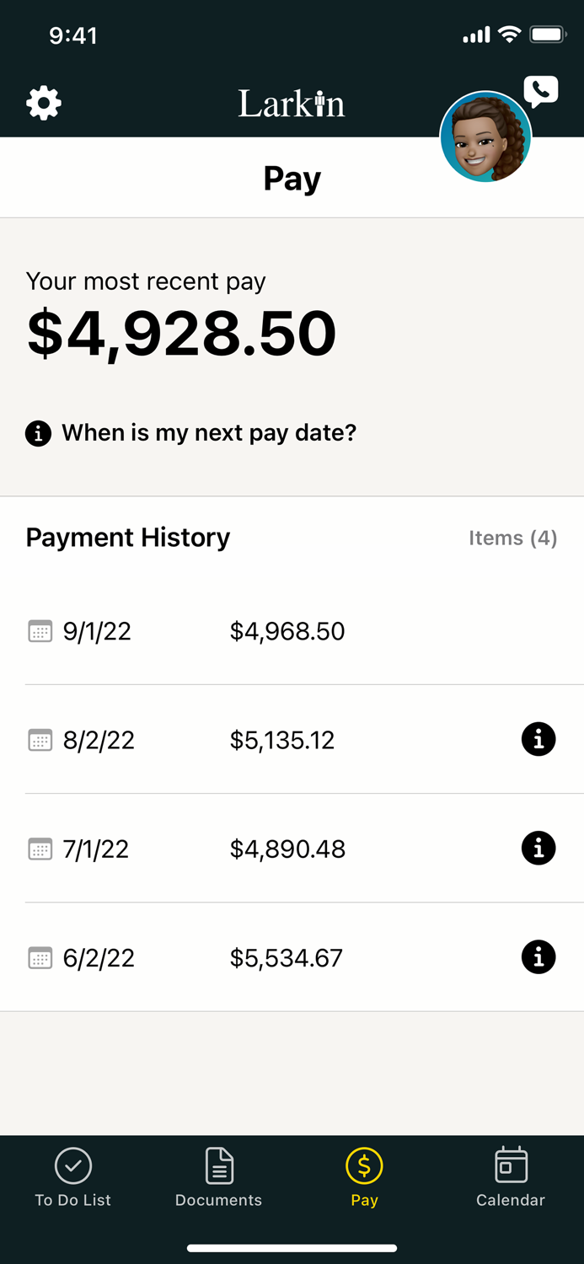Open settings via the gear icon
The image size is (584, 1264).
[44, 104]
